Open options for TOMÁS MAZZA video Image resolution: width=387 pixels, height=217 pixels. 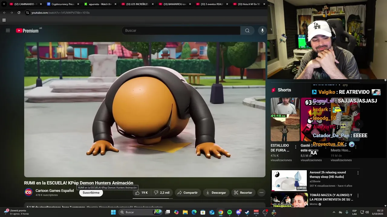pyautogui.click(x=358, y=196)
